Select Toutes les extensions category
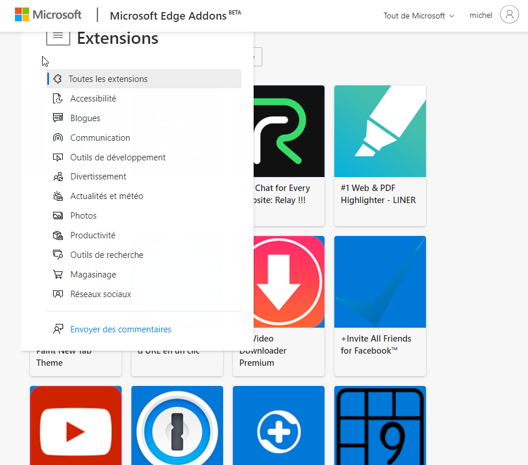This screenshot has height=465, width=528. coord(144,79)
